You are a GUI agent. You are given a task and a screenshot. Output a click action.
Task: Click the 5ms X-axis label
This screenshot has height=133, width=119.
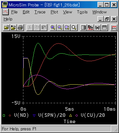point(70,109)
